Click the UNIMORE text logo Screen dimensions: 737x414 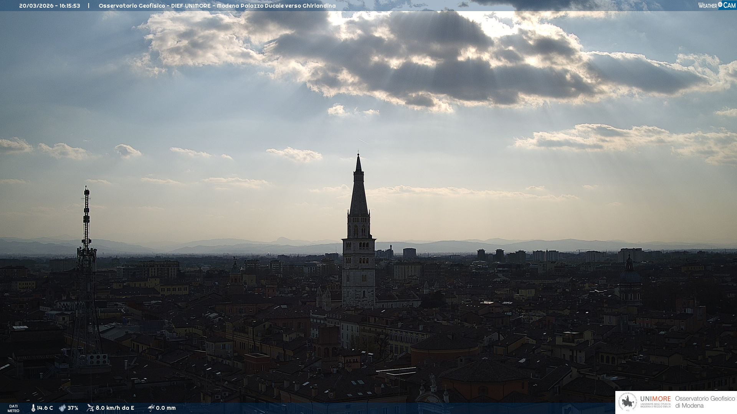[x=655, y=399]
